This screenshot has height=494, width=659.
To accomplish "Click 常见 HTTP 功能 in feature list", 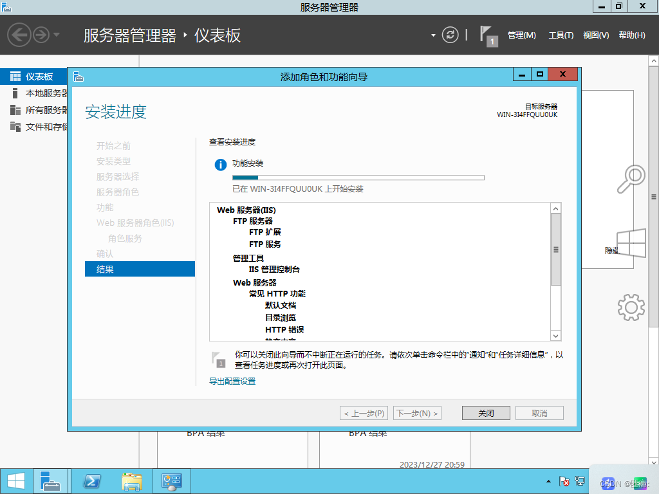I will pos(277,293).
